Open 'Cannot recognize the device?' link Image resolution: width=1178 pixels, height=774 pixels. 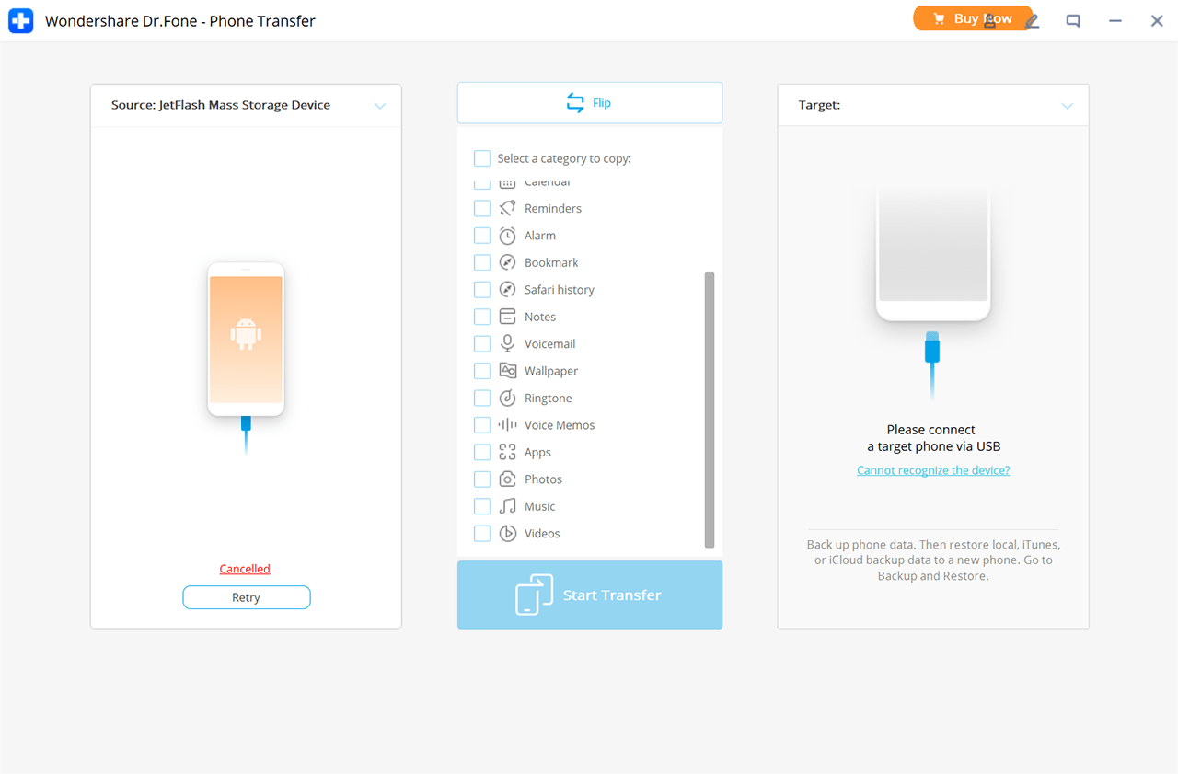click(933, 470)
